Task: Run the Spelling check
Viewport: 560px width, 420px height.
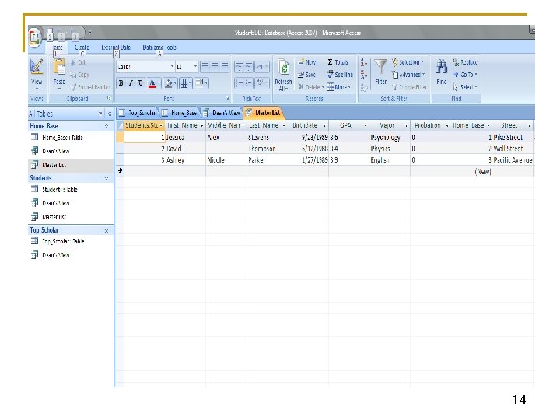Action: (340, 75)
